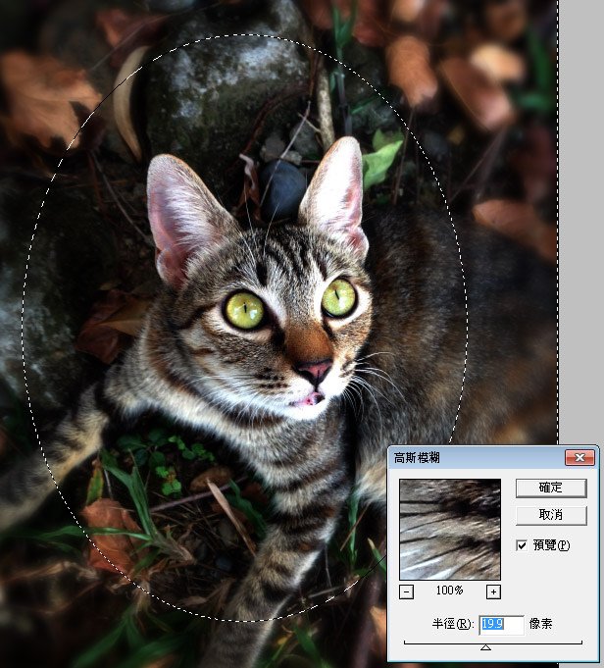
Task: Click the gray workspace area beside the canvas
Action: click(581, 213)
